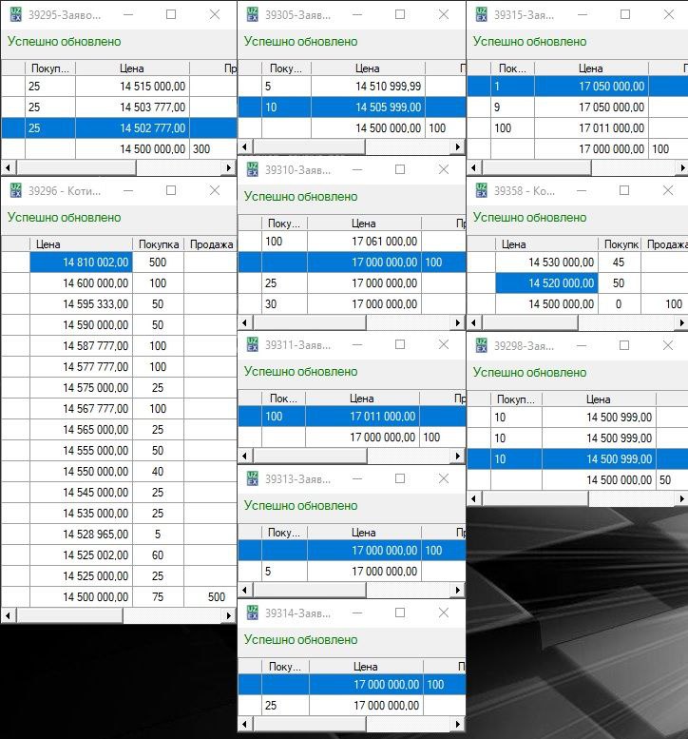This screenshot has height=739, width=688.
Task: Maximize the 39296 quotes window
Action: (171, 190)
